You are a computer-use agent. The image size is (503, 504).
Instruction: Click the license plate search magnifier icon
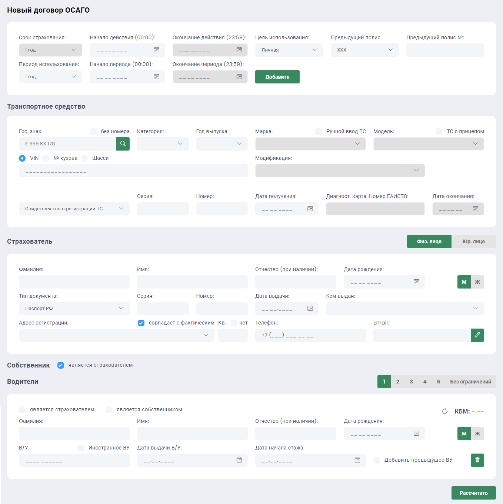[x=123, y=144]
